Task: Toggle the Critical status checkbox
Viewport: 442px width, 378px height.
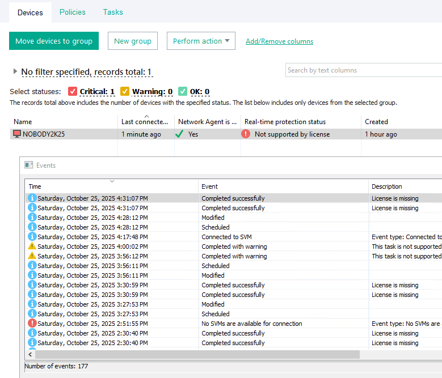Action: click(73, 91)
